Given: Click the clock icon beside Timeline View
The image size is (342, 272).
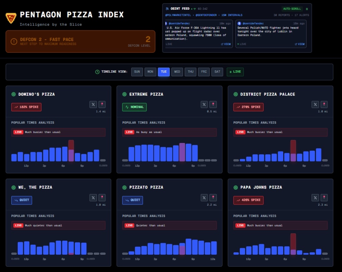Looking at the screenshot, I should (97, 72).
